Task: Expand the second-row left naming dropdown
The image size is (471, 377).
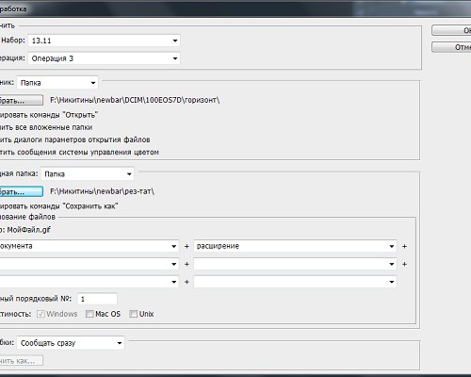Action: 89,264
